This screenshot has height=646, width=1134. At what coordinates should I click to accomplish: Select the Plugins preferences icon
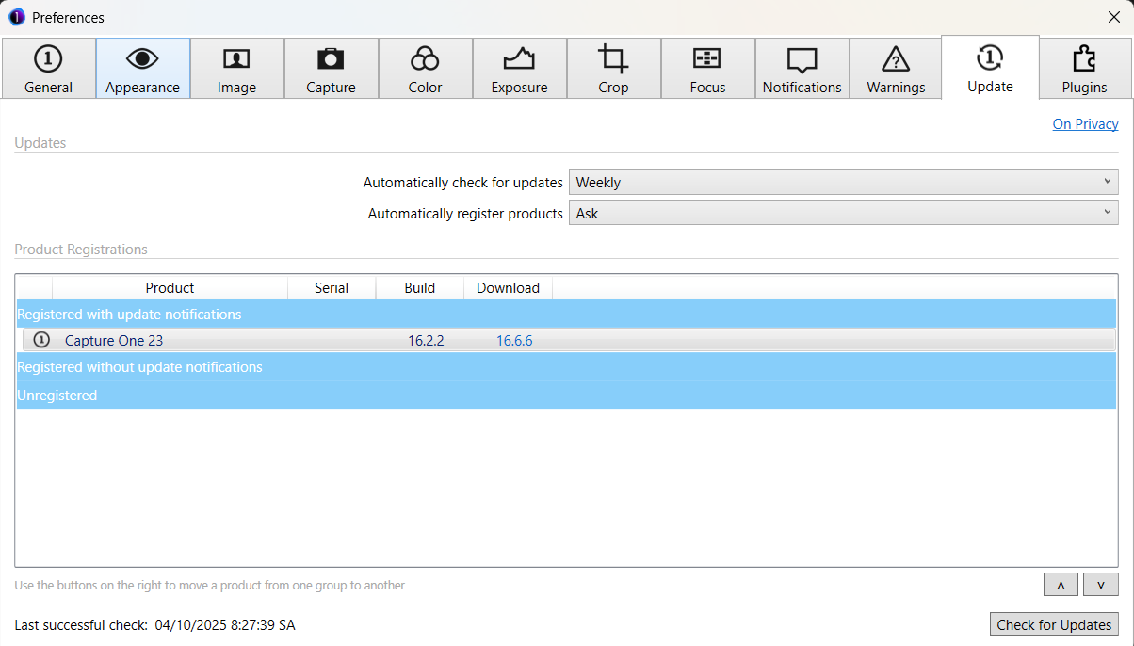1084,58
